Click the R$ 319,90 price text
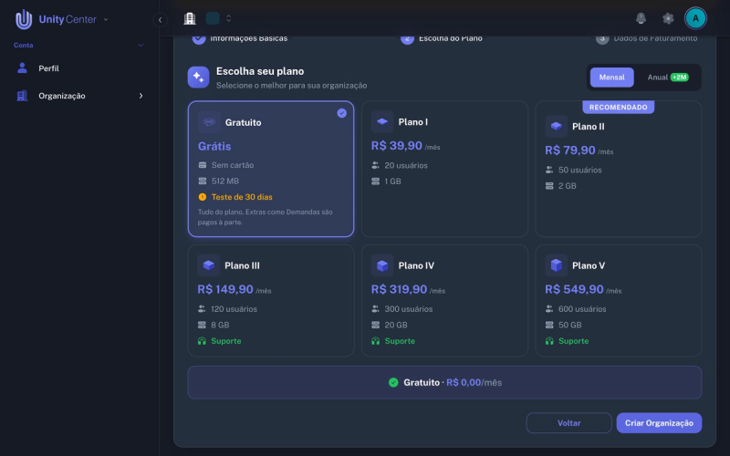730x456 pixels. point(399,289)
